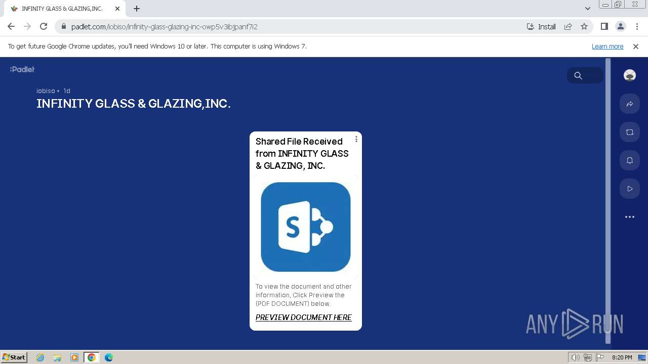Viewport: 648px width, 364px height.
Task: Select the INFINITY GLASS & GLAZING tab
Action: [x=66, y=9]
